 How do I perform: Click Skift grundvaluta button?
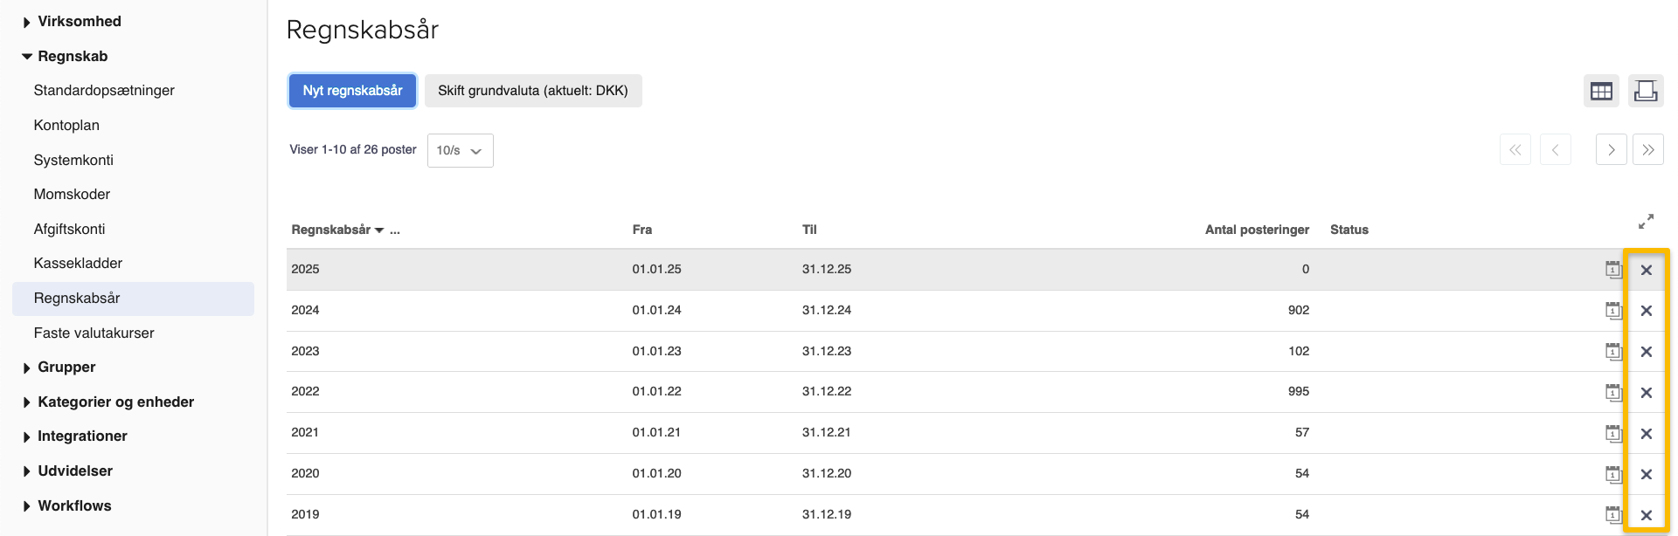coord(532,91)
